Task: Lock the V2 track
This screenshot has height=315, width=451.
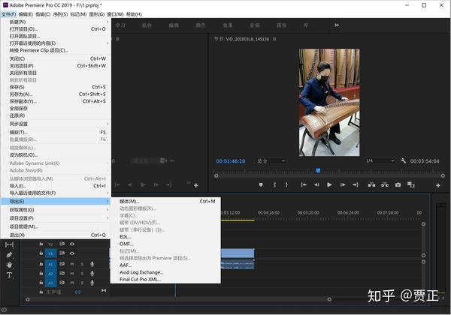Action: (x=41, y=244)
